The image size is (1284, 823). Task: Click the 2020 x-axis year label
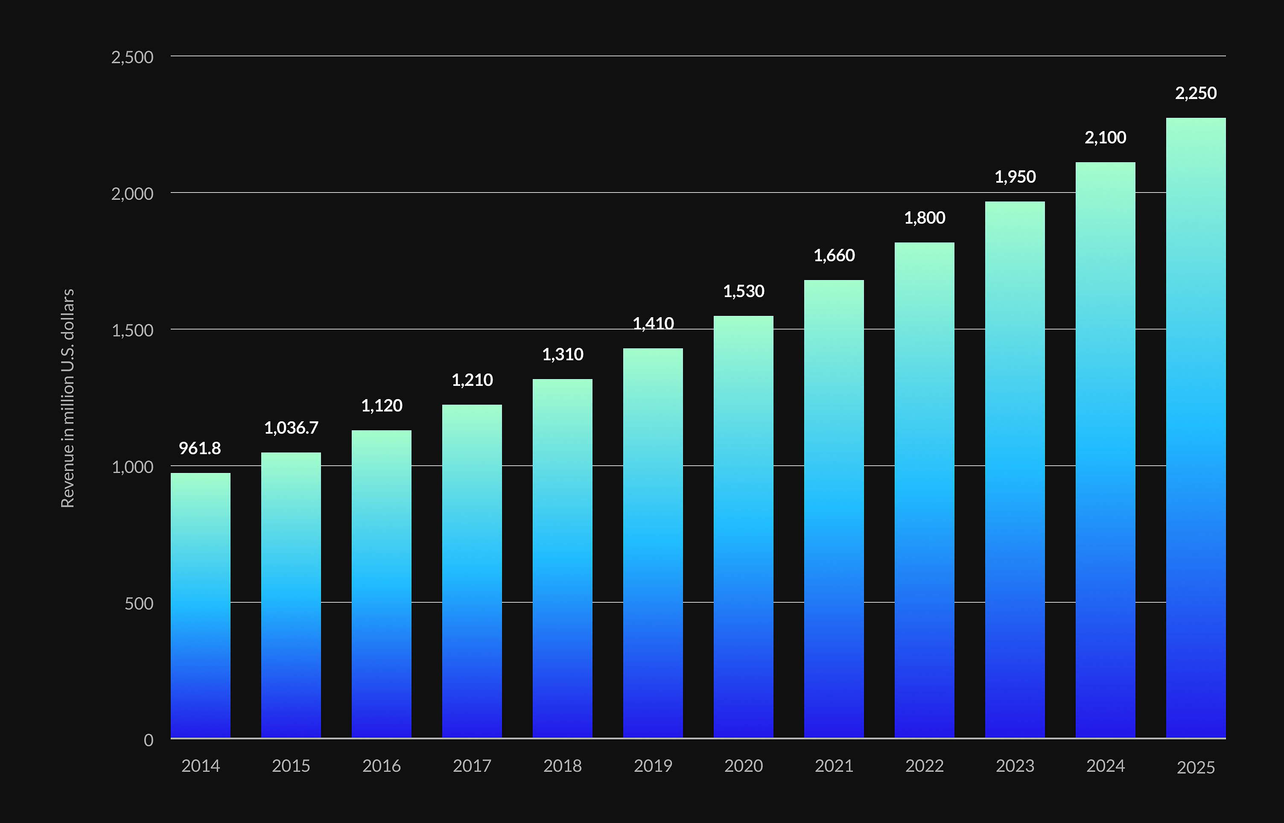(x=743, y=766)
